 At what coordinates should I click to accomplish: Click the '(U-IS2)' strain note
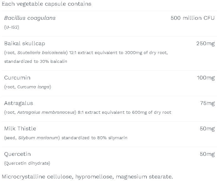(x=12, y=27)
